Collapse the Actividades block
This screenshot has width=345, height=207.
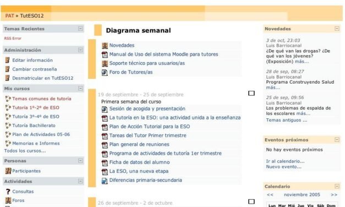(x=80, y=181)
